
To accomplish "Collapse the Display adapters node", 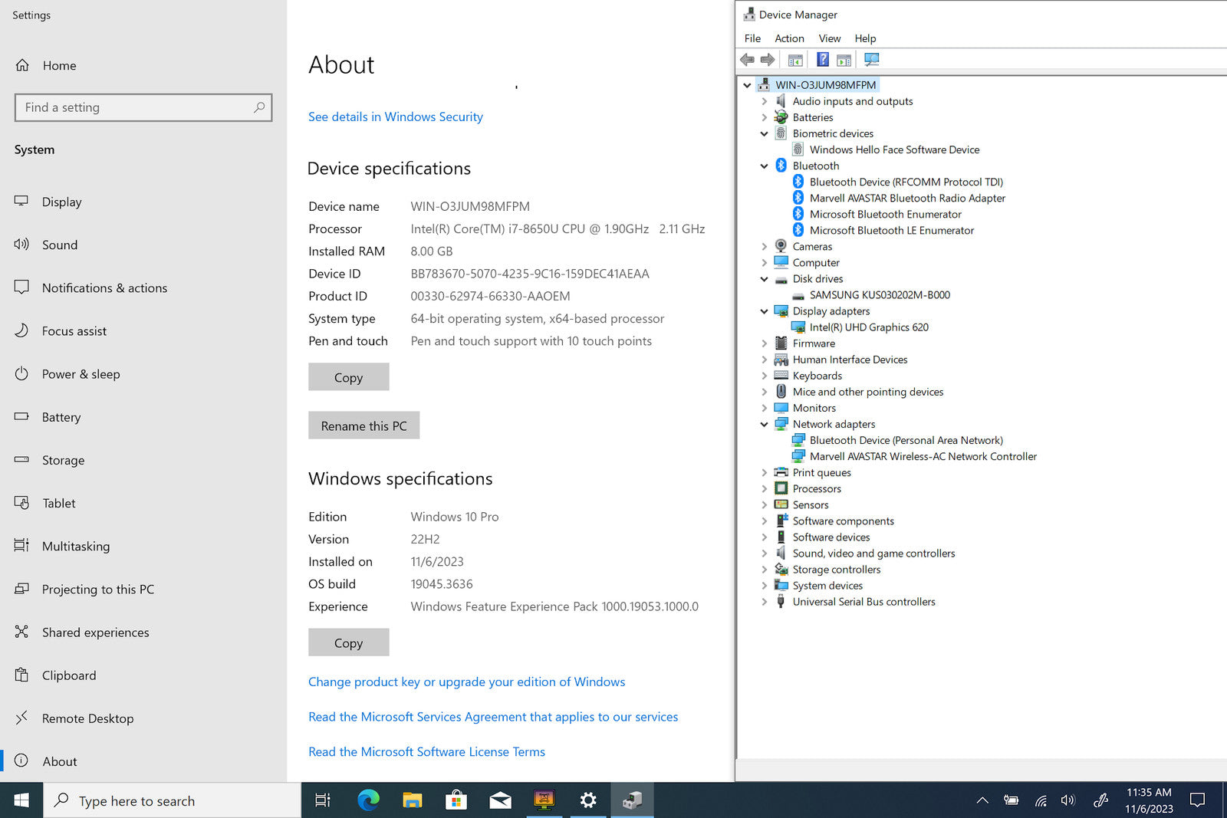I will coord(764,311).
